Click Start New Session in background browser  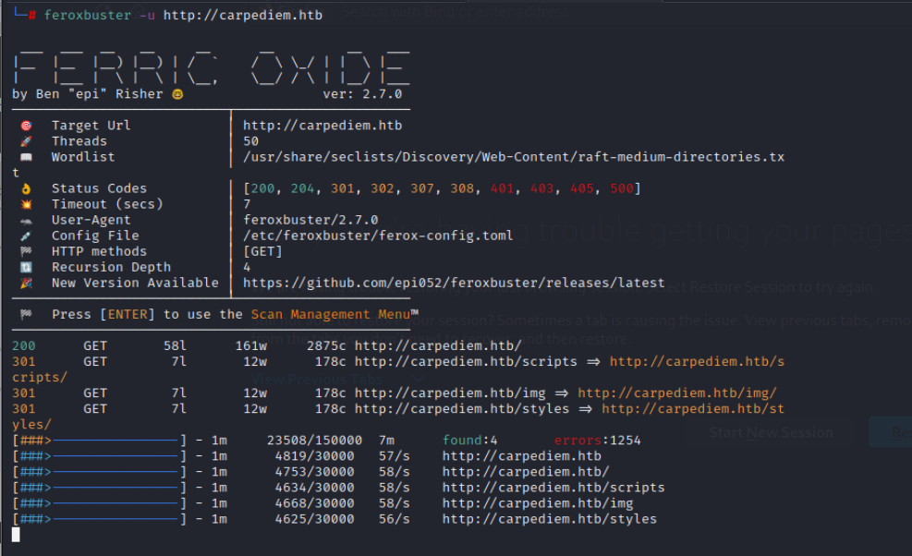tap(772, 433)
